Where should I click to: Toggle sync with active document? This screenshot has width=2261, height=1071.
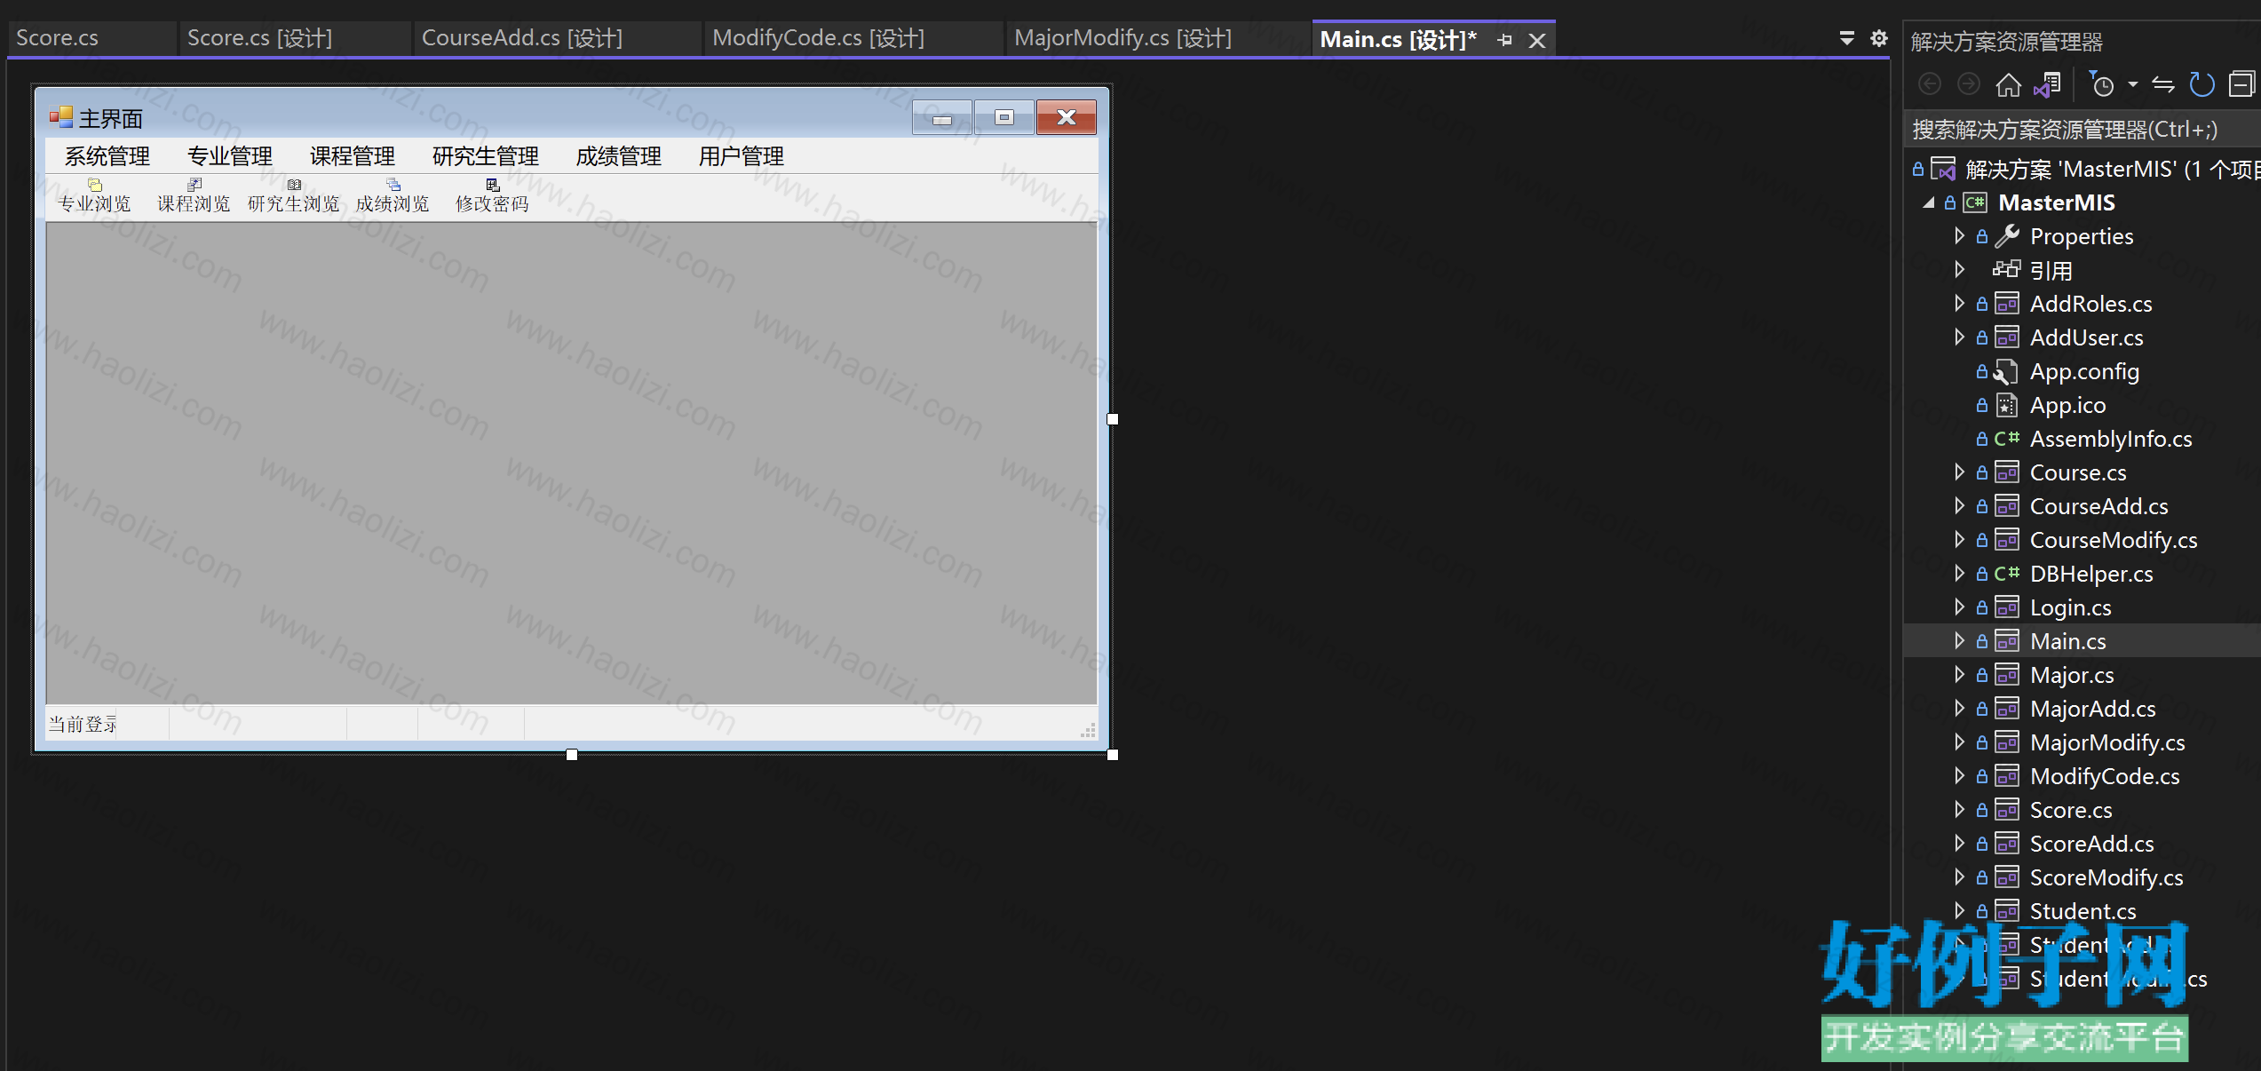(2163, 84)
